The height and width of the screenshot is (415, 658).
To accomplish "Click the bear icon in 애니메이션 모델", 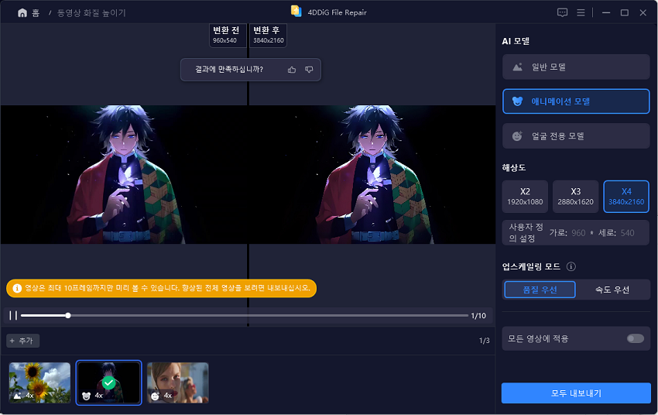I will (x=517, y=101).
